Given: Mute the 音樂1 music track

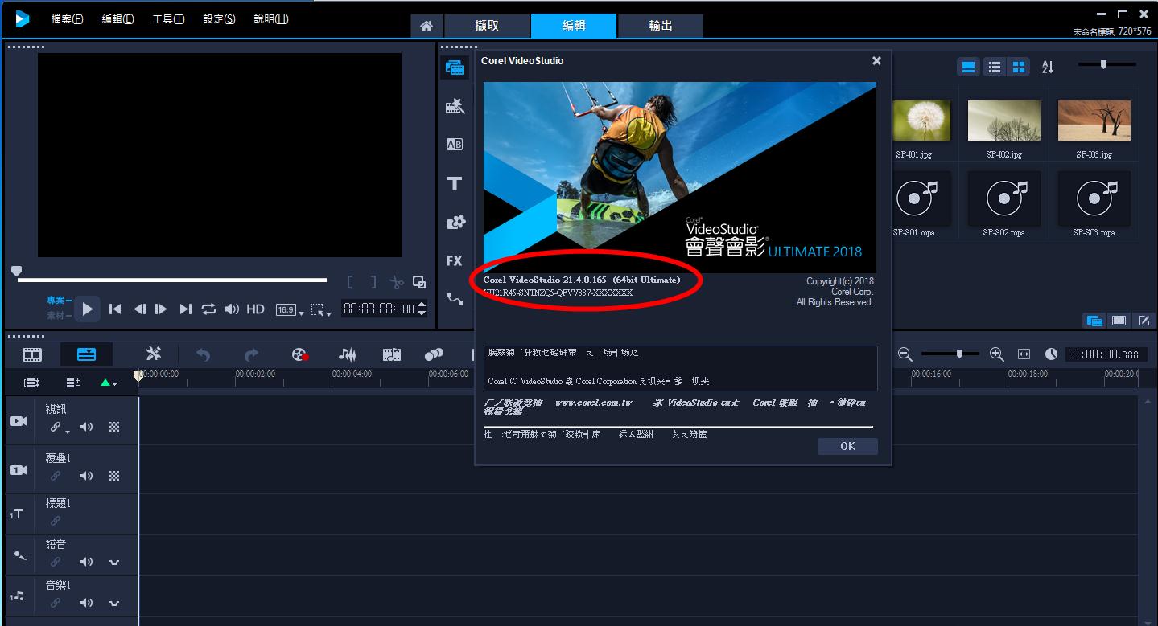Looking at the screenshot, I should point(86,603).
